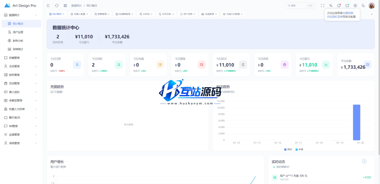Expand the 机器人与发单 menu
The image size is (380, 184).
click(21, 109)
